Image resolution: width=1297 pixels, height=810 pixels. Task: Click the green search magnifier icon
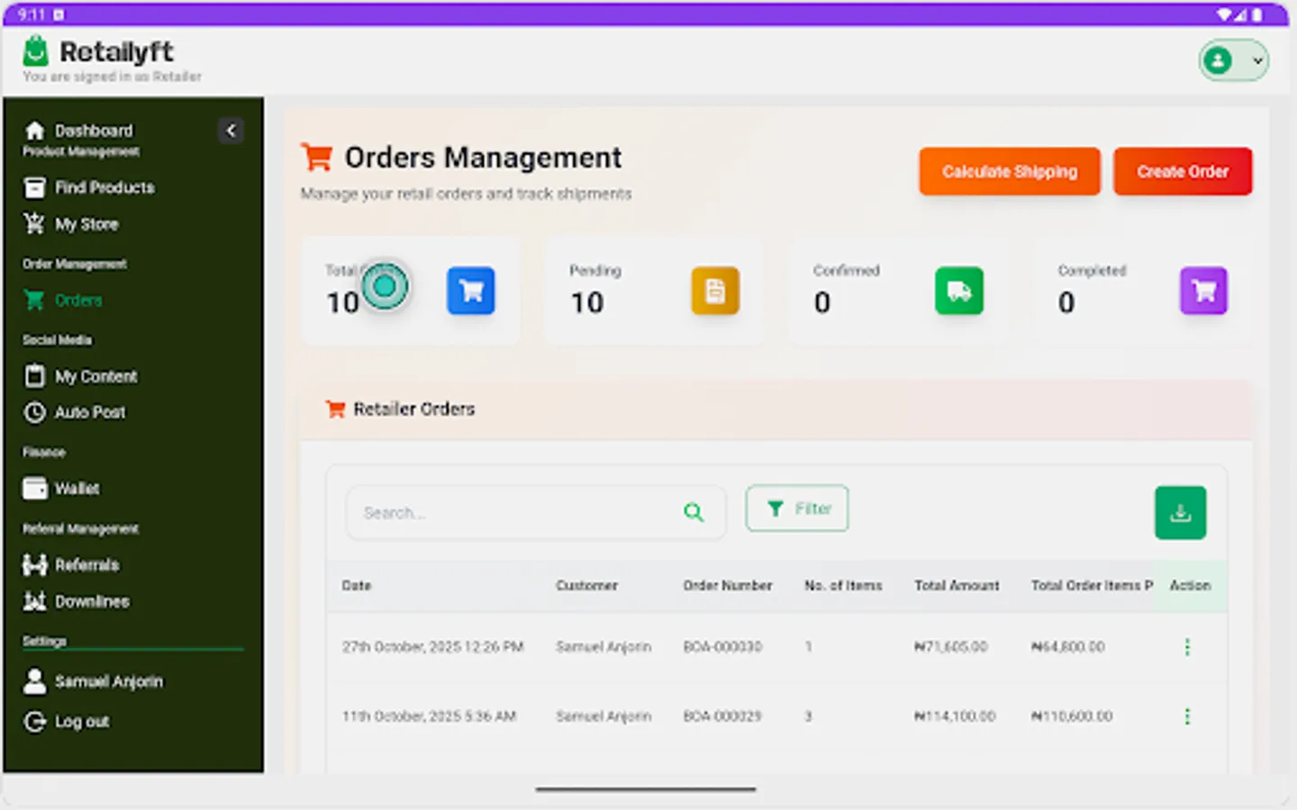(x=694, y=513)
